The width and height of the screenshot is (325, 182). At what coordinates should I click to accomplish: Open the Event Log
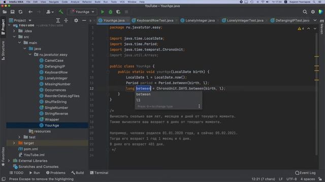305,173
